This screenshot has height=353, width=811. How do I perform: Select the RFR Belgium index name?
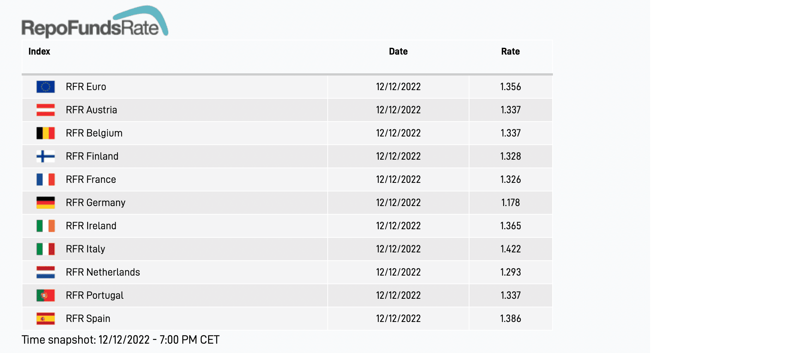tap(94, 133)
